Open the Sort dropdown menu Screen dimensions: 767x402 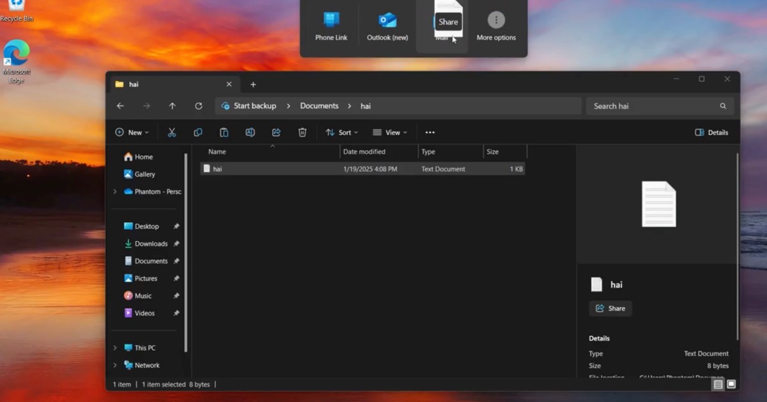(342, 133)
